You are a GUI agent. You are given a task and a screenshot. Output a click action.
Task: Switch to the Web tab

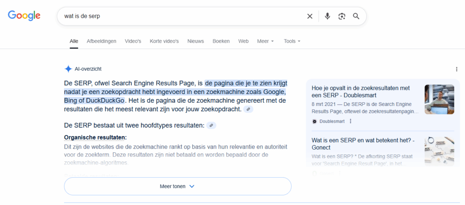click(243, 41)
